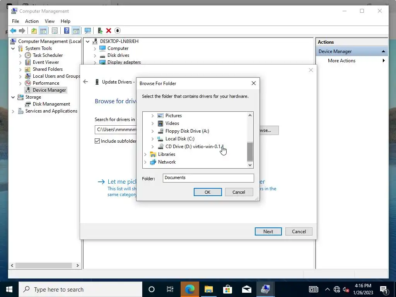Collapse DESKTOP-LN89JEH device tree
Viewport: 396px width, 297px height.
88,41
